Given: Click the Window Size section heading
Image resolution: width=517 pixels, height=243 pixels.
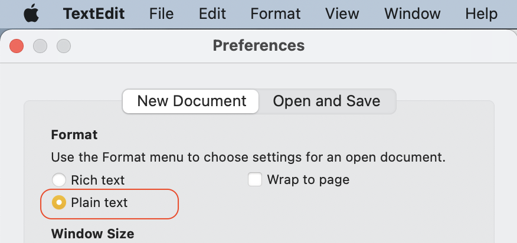Looking at the screenshot, I should point(93,234).
